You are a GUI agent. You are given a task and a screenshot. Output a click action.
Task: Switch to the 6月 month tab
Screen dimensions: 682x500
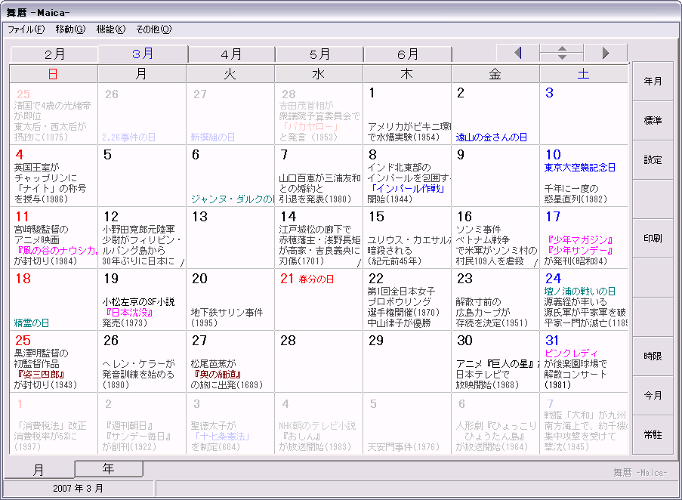408,54
